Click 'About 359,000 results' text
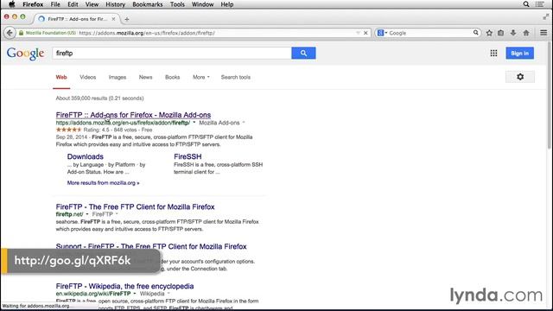Viewport: 553px width, 311px height. tap(81, 98)
